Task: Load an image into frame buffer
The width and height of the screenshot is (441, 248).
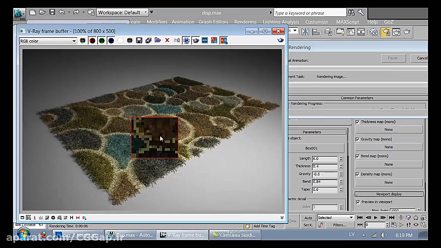Action: [x=158, y=41]
